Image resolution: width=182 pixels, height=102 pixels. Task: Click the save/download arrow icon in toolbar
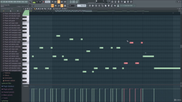(x=118, y=6)
